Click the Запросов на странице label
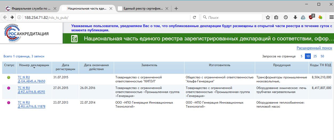Screen dimensions: 334x140 pyautogui.click(x=279, y=56)
